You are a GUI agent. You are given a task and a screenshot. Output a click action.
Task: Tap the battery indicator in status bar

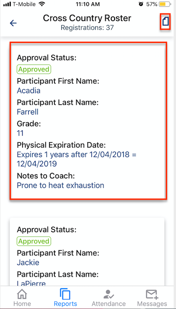click(x=165, y=4)
